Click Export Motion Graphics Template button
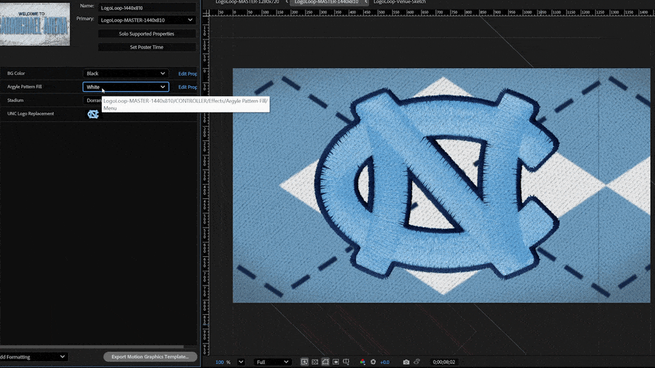 point(150,356)
